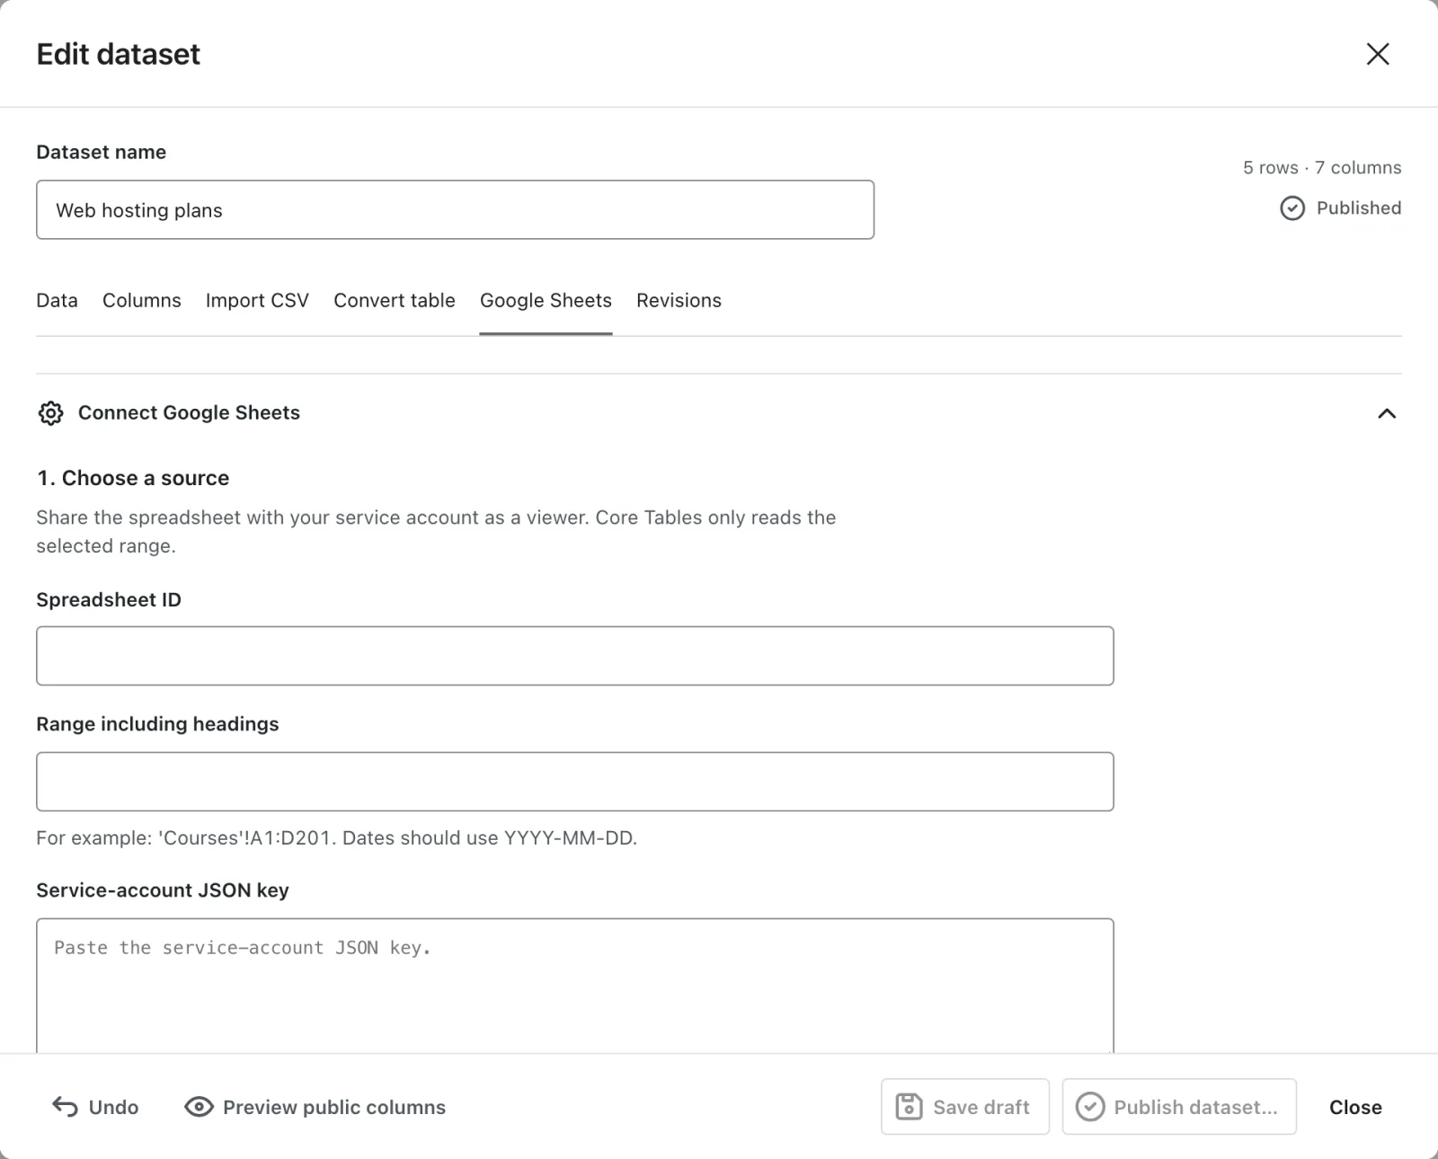Viewport: 1438px width, 1159px height.
Task: Click the Edit dataset title
Action: point(119,54)
